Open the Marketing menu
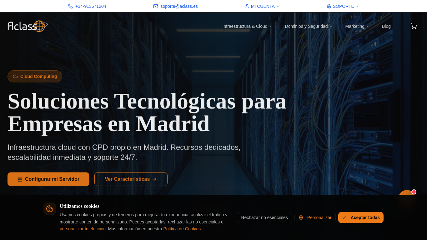 tap(357, 26)
